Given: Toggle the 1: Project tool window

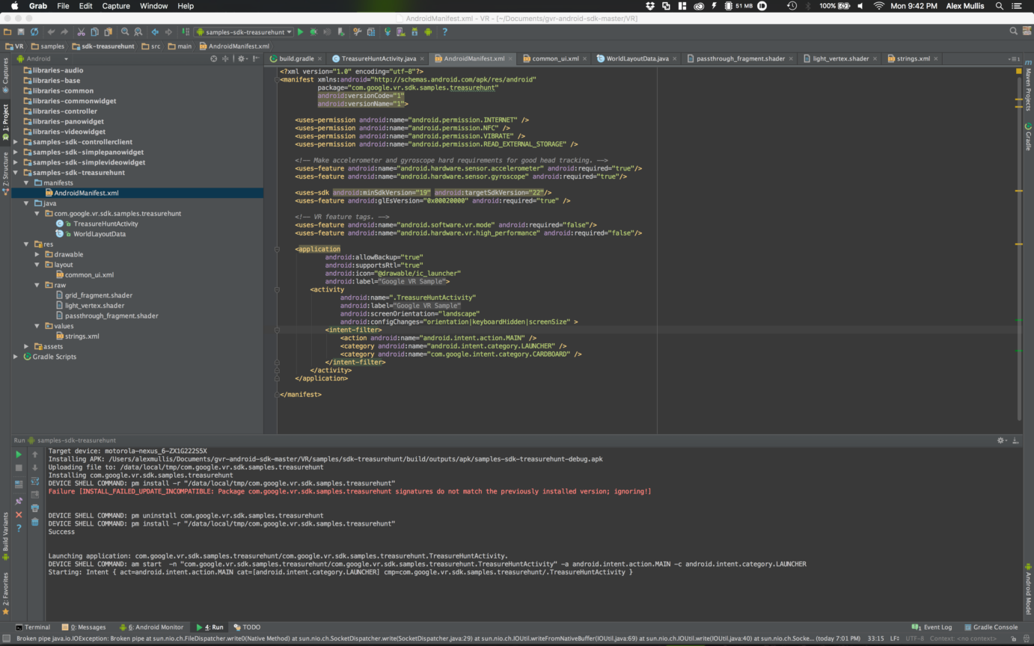Looking at the screenshot, I should coord(5,123).
